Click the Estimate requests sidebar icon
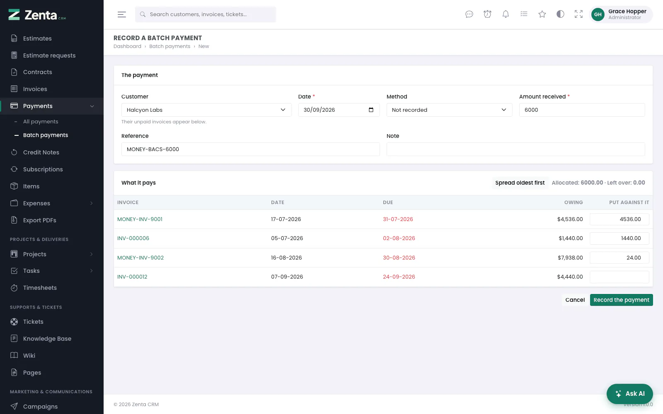Viewport: 663px width, 414px height. 14,55
